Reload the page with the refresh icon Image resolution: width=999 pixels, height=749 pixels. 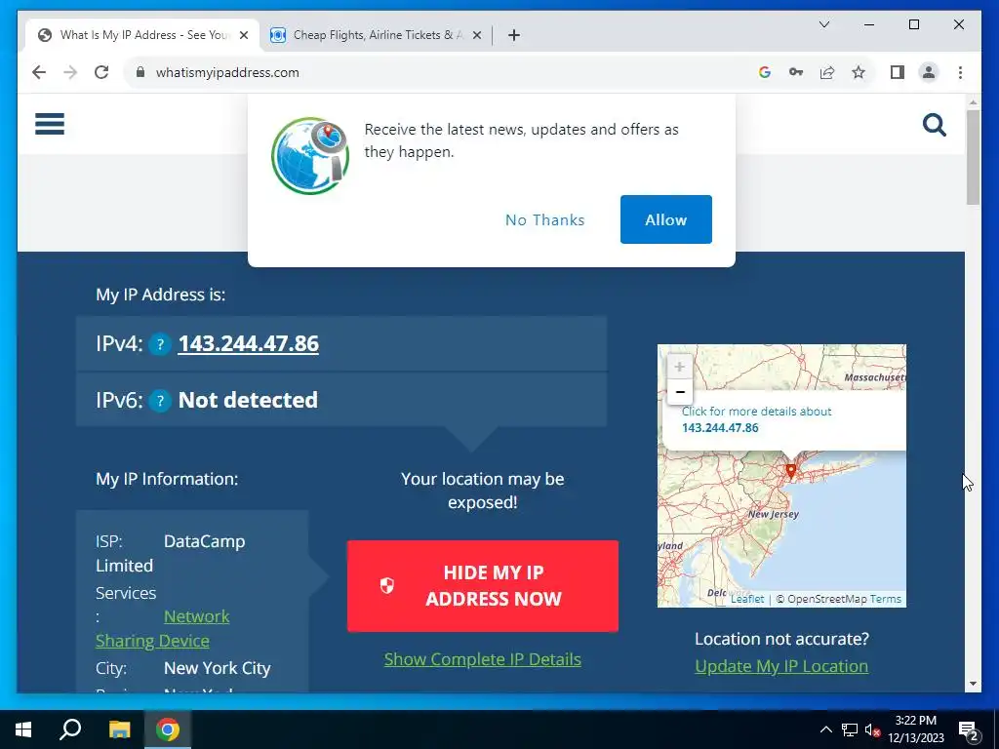point(101,72)
